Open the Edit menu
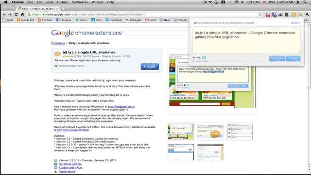This screenshot has height=175, width=311. coord(39,2)
